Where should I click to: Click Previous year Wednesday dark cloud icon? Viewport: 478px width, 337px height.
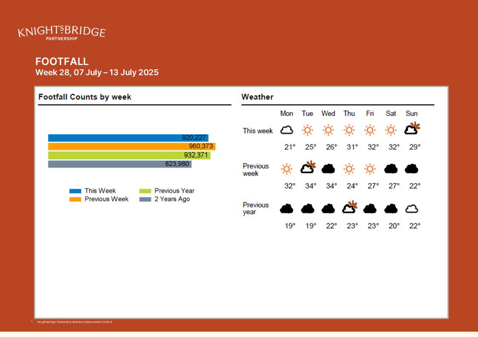(x=328, y=209)
